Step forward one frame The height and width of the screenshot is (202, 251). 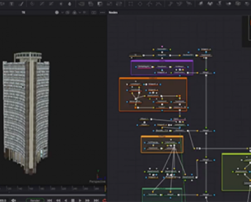point(87,200)
